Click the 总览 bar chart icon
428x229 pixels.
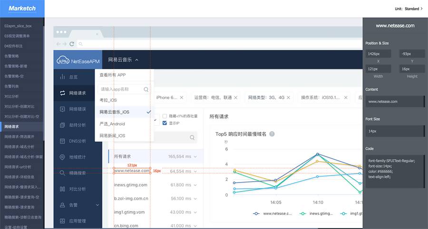pos(62,77)
